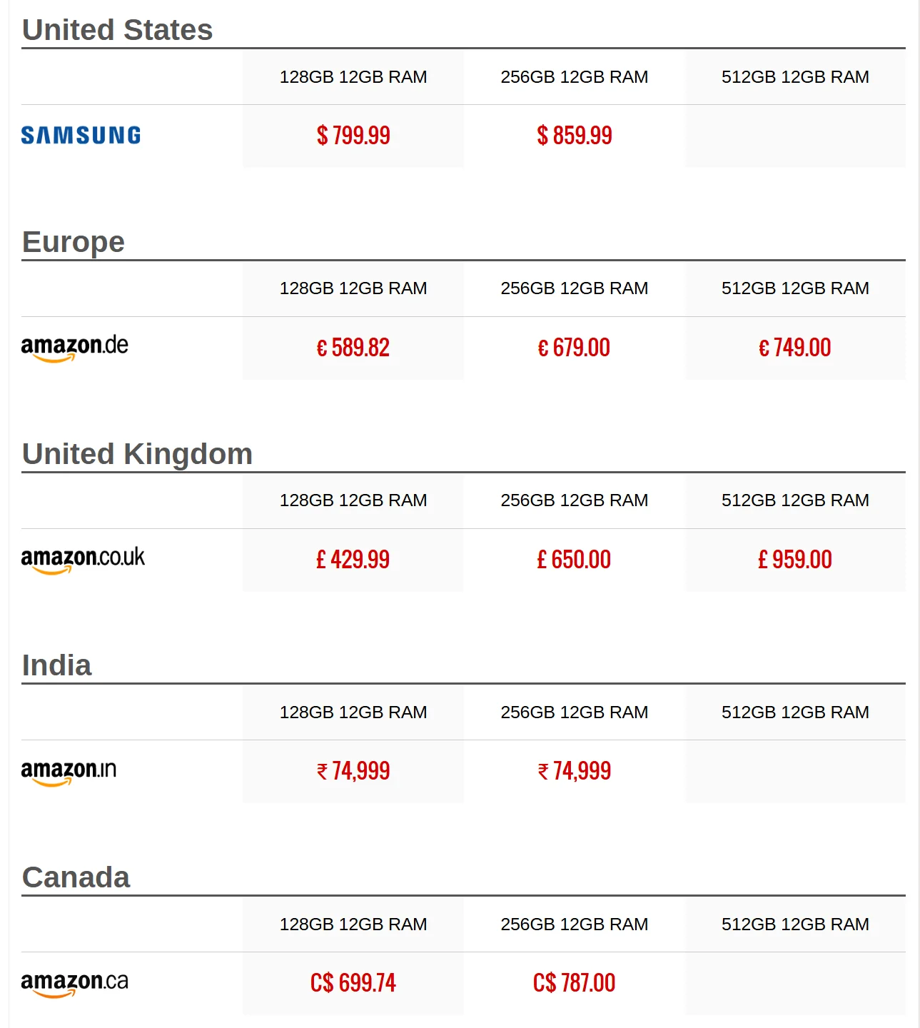Click the $ 859.99 price link
This screenshot has height=1028, width=920.
tap(575, 136)
